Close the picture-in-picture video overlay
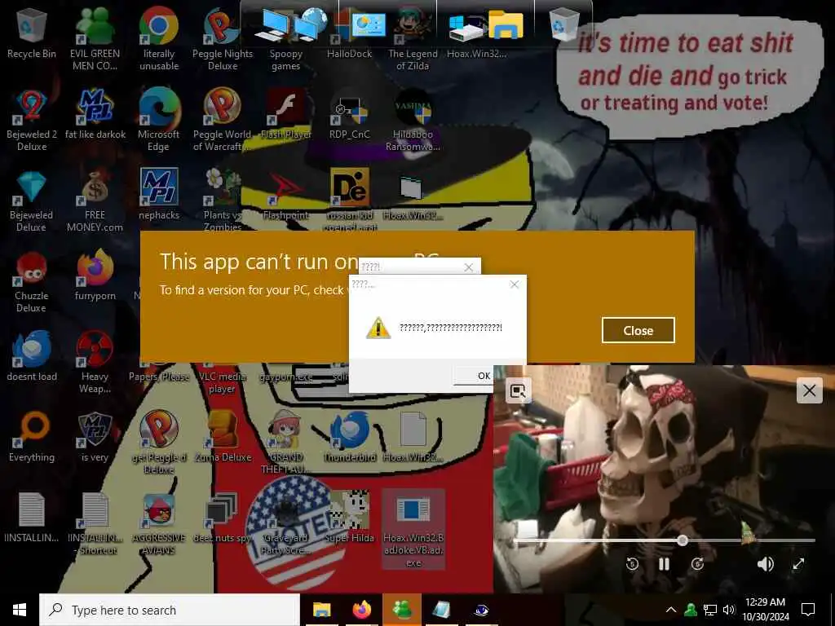835x626 pixels. point(810,390)
